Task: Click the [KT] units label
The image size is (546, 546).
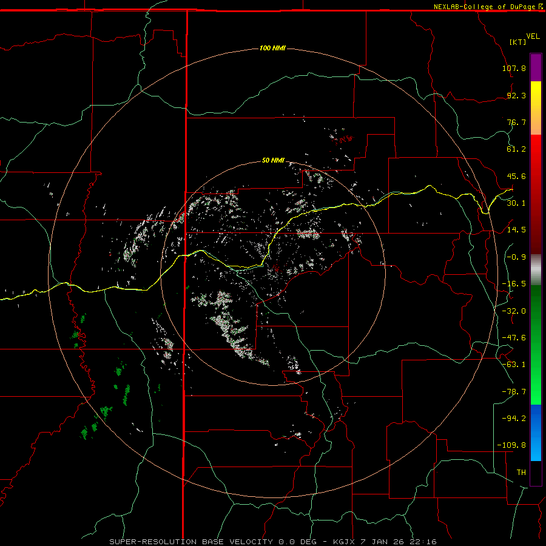Action: (x=517, y=42)
